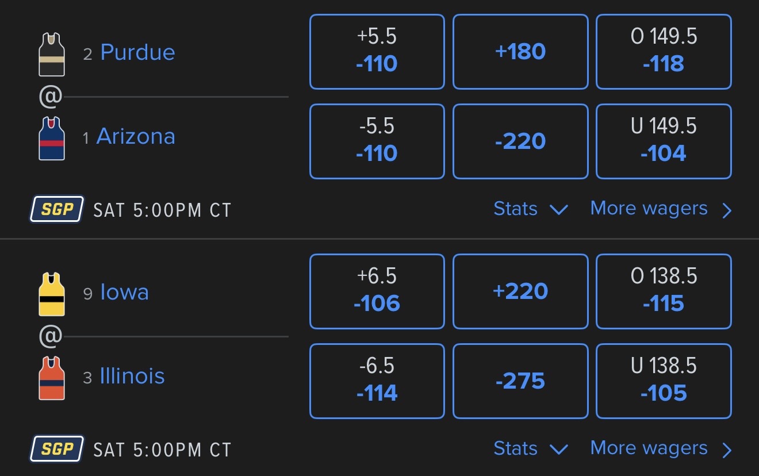
Task: Expand Stats for the Purdue-Arizona game
Action: coord(530,209)
